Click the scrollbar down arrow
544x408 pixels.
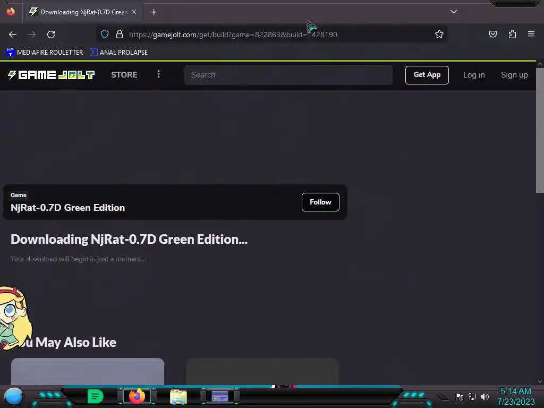click(x=540, y=381)
